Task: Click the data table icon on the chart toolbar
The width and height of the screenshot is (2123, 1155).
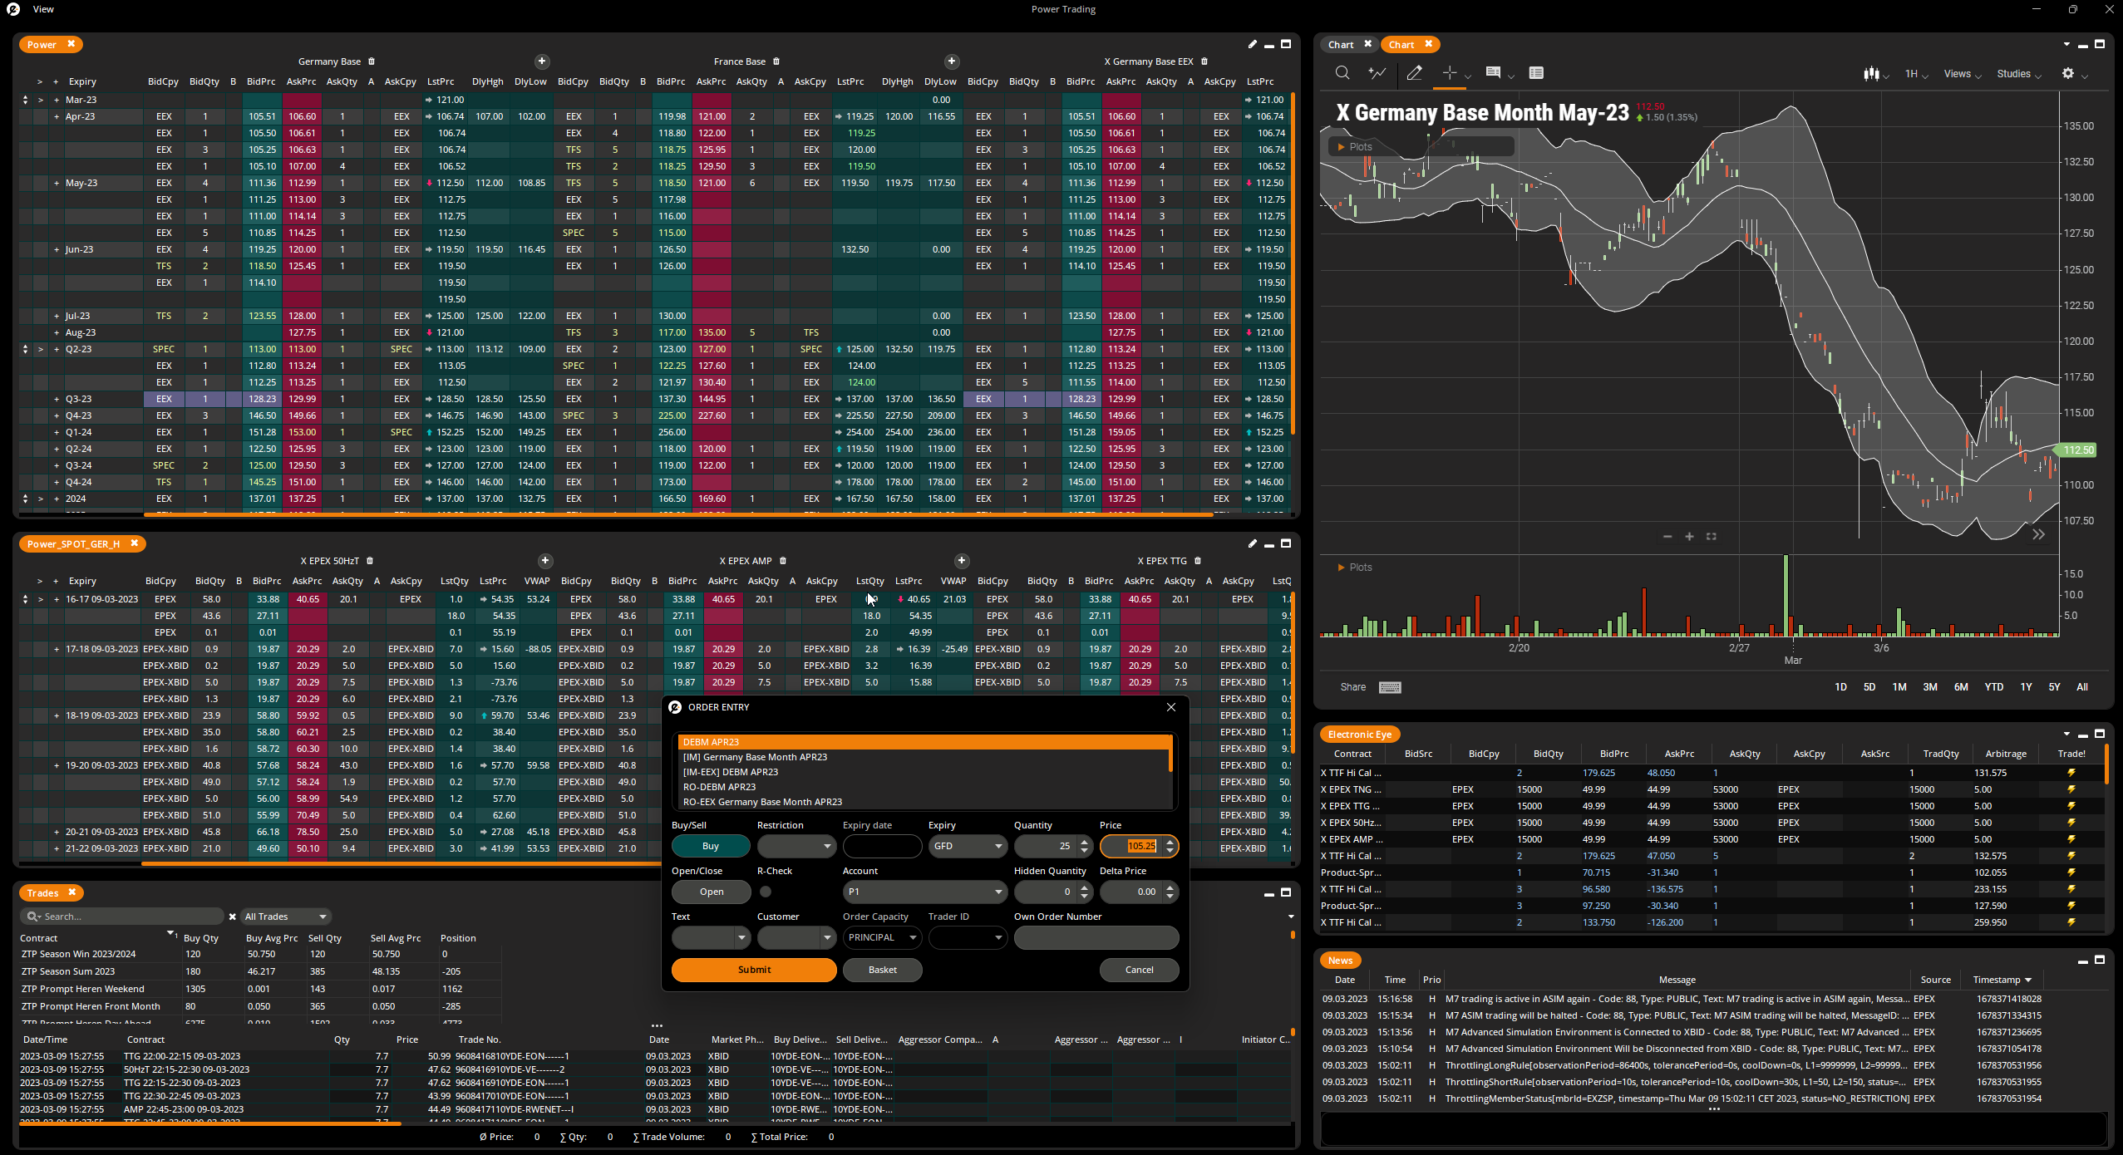Action: tap(1537, 73)
